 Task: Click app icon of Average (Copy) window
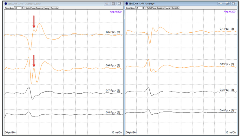[6, 4]
